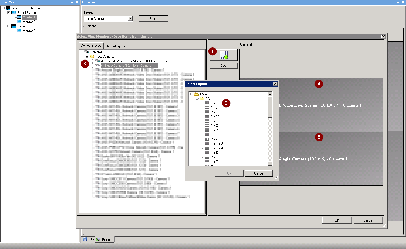406x249 pixels.
Task: Open the Preset combo box showing Inside Cameras
Action: 131,18
